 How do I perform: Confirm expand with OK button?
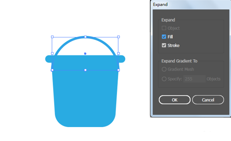coord(174,100)
